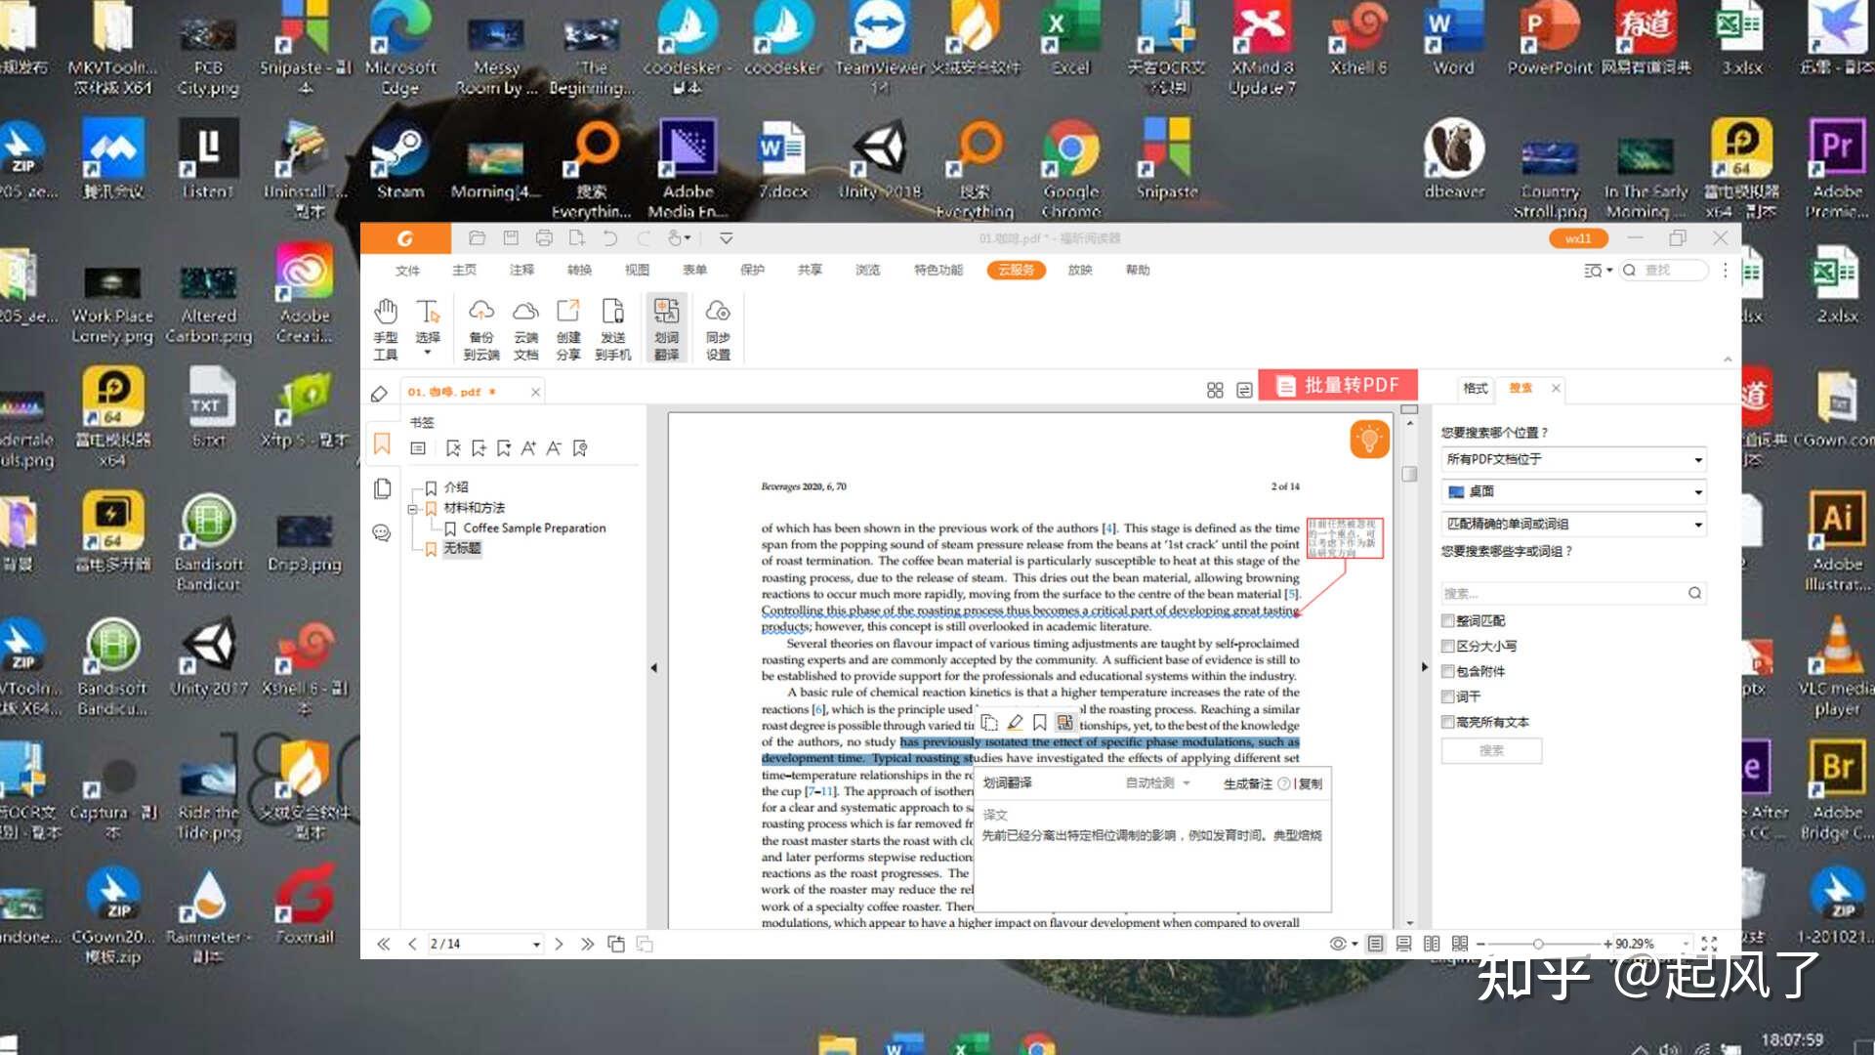Click Send to Phone (发送到手机)

(x=612, y=329)
